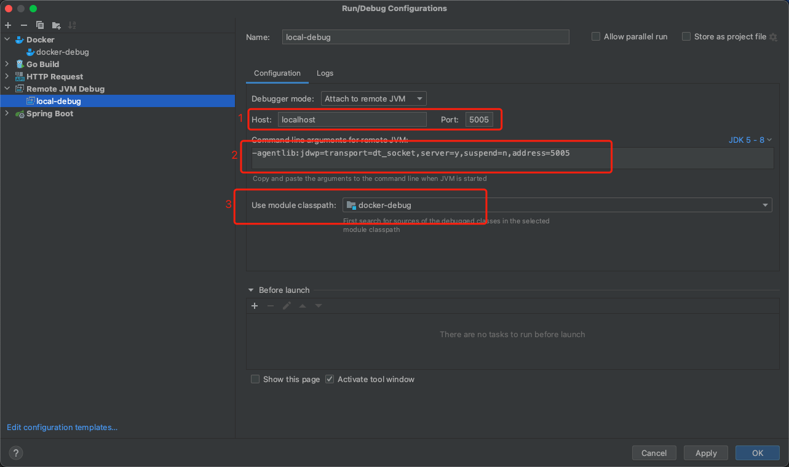
Task: Collapse the Before launch section
Action: coord(251,290)
